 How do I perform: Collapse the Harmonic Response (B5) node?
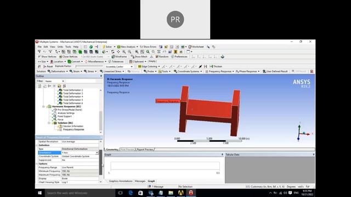tap(44, 107)
